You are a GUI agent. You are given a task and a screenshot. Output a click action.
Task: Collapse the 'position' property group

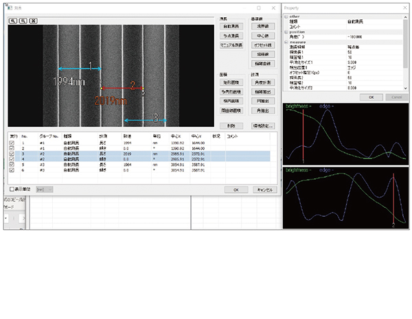tap(286, 33)
